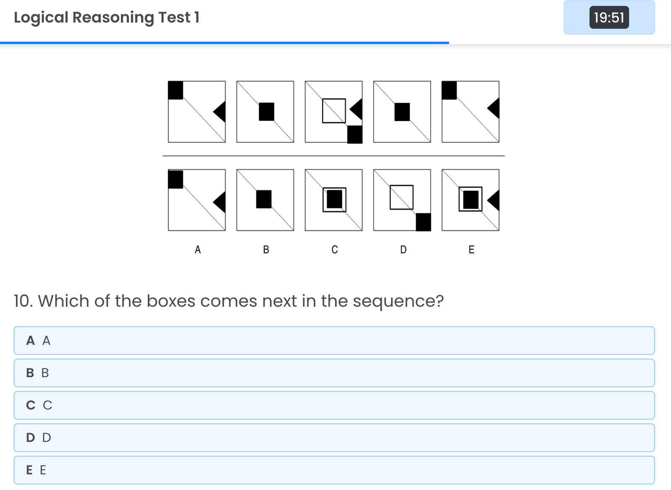Click the answer figure labeled D
Image resolution: width=671 pixels, height=490 pixels.
402,200
